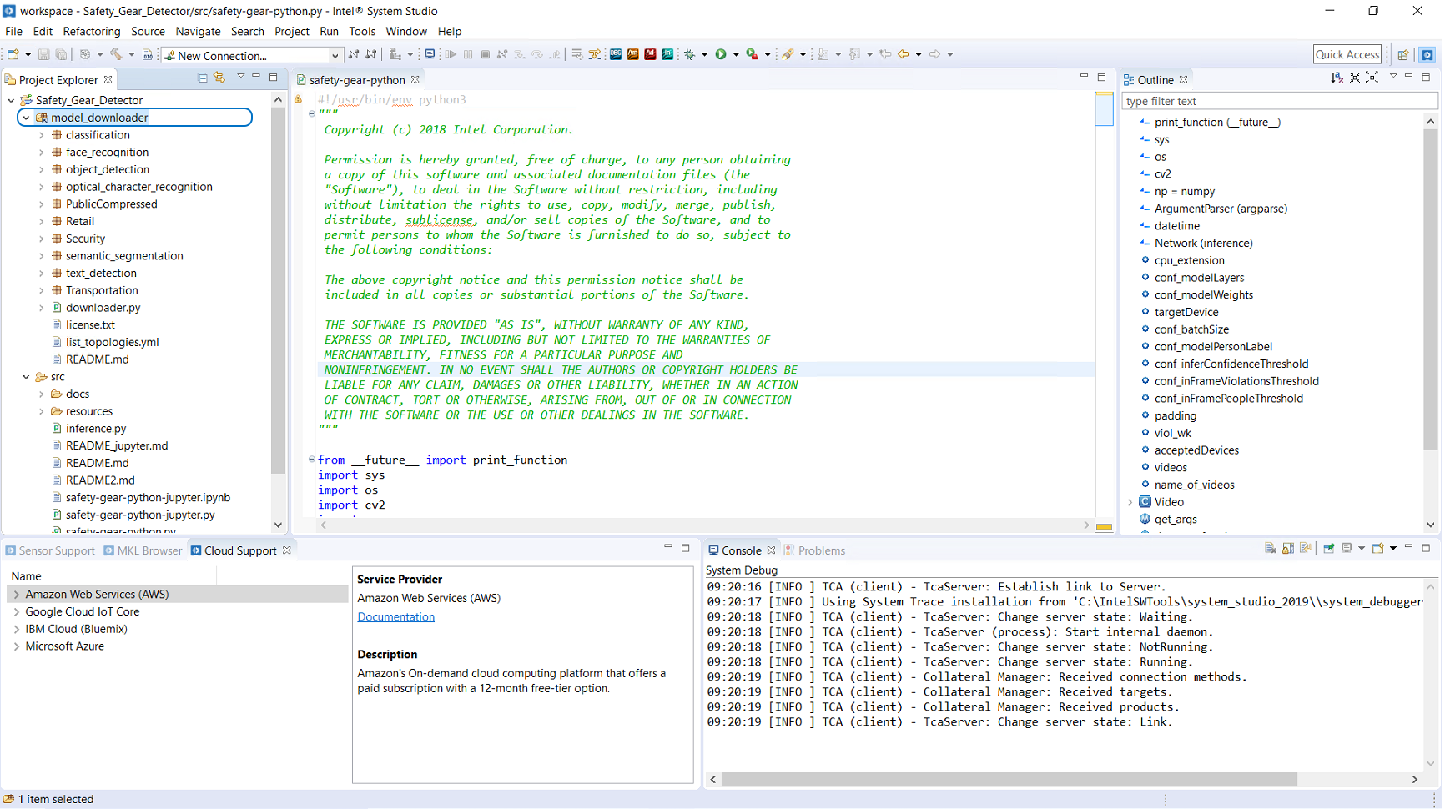Click the green Run launch icon
This screenshot has height=809, width=1445.
[x=721, y=54]
